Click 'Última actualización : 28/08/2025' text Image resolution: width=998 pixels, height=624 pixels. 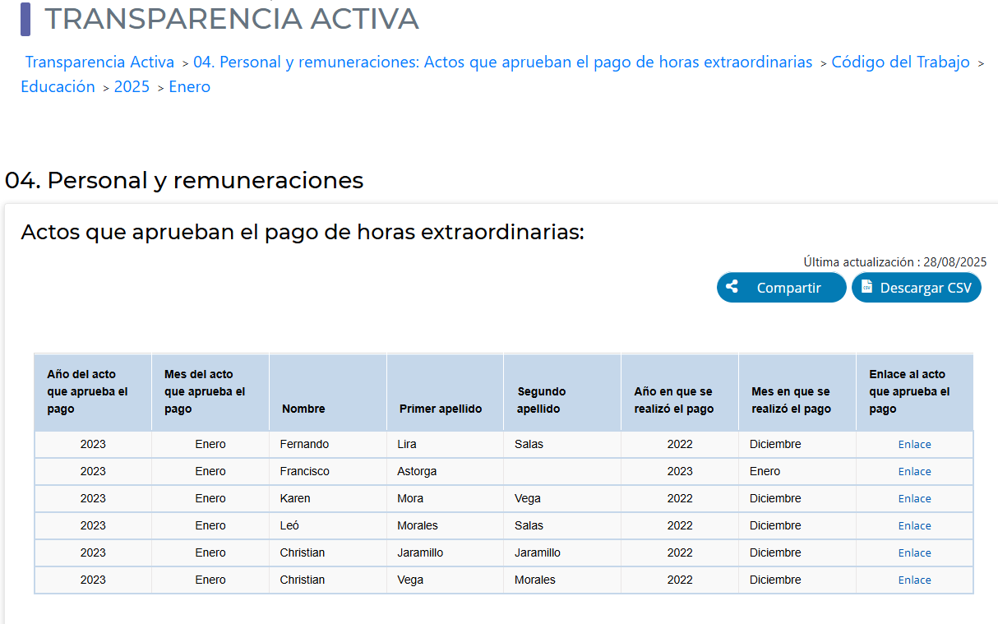[895, 262]
